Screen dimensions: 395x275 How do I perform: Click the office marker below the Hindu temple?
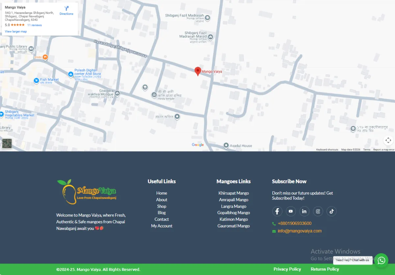[x=177, y=116]
